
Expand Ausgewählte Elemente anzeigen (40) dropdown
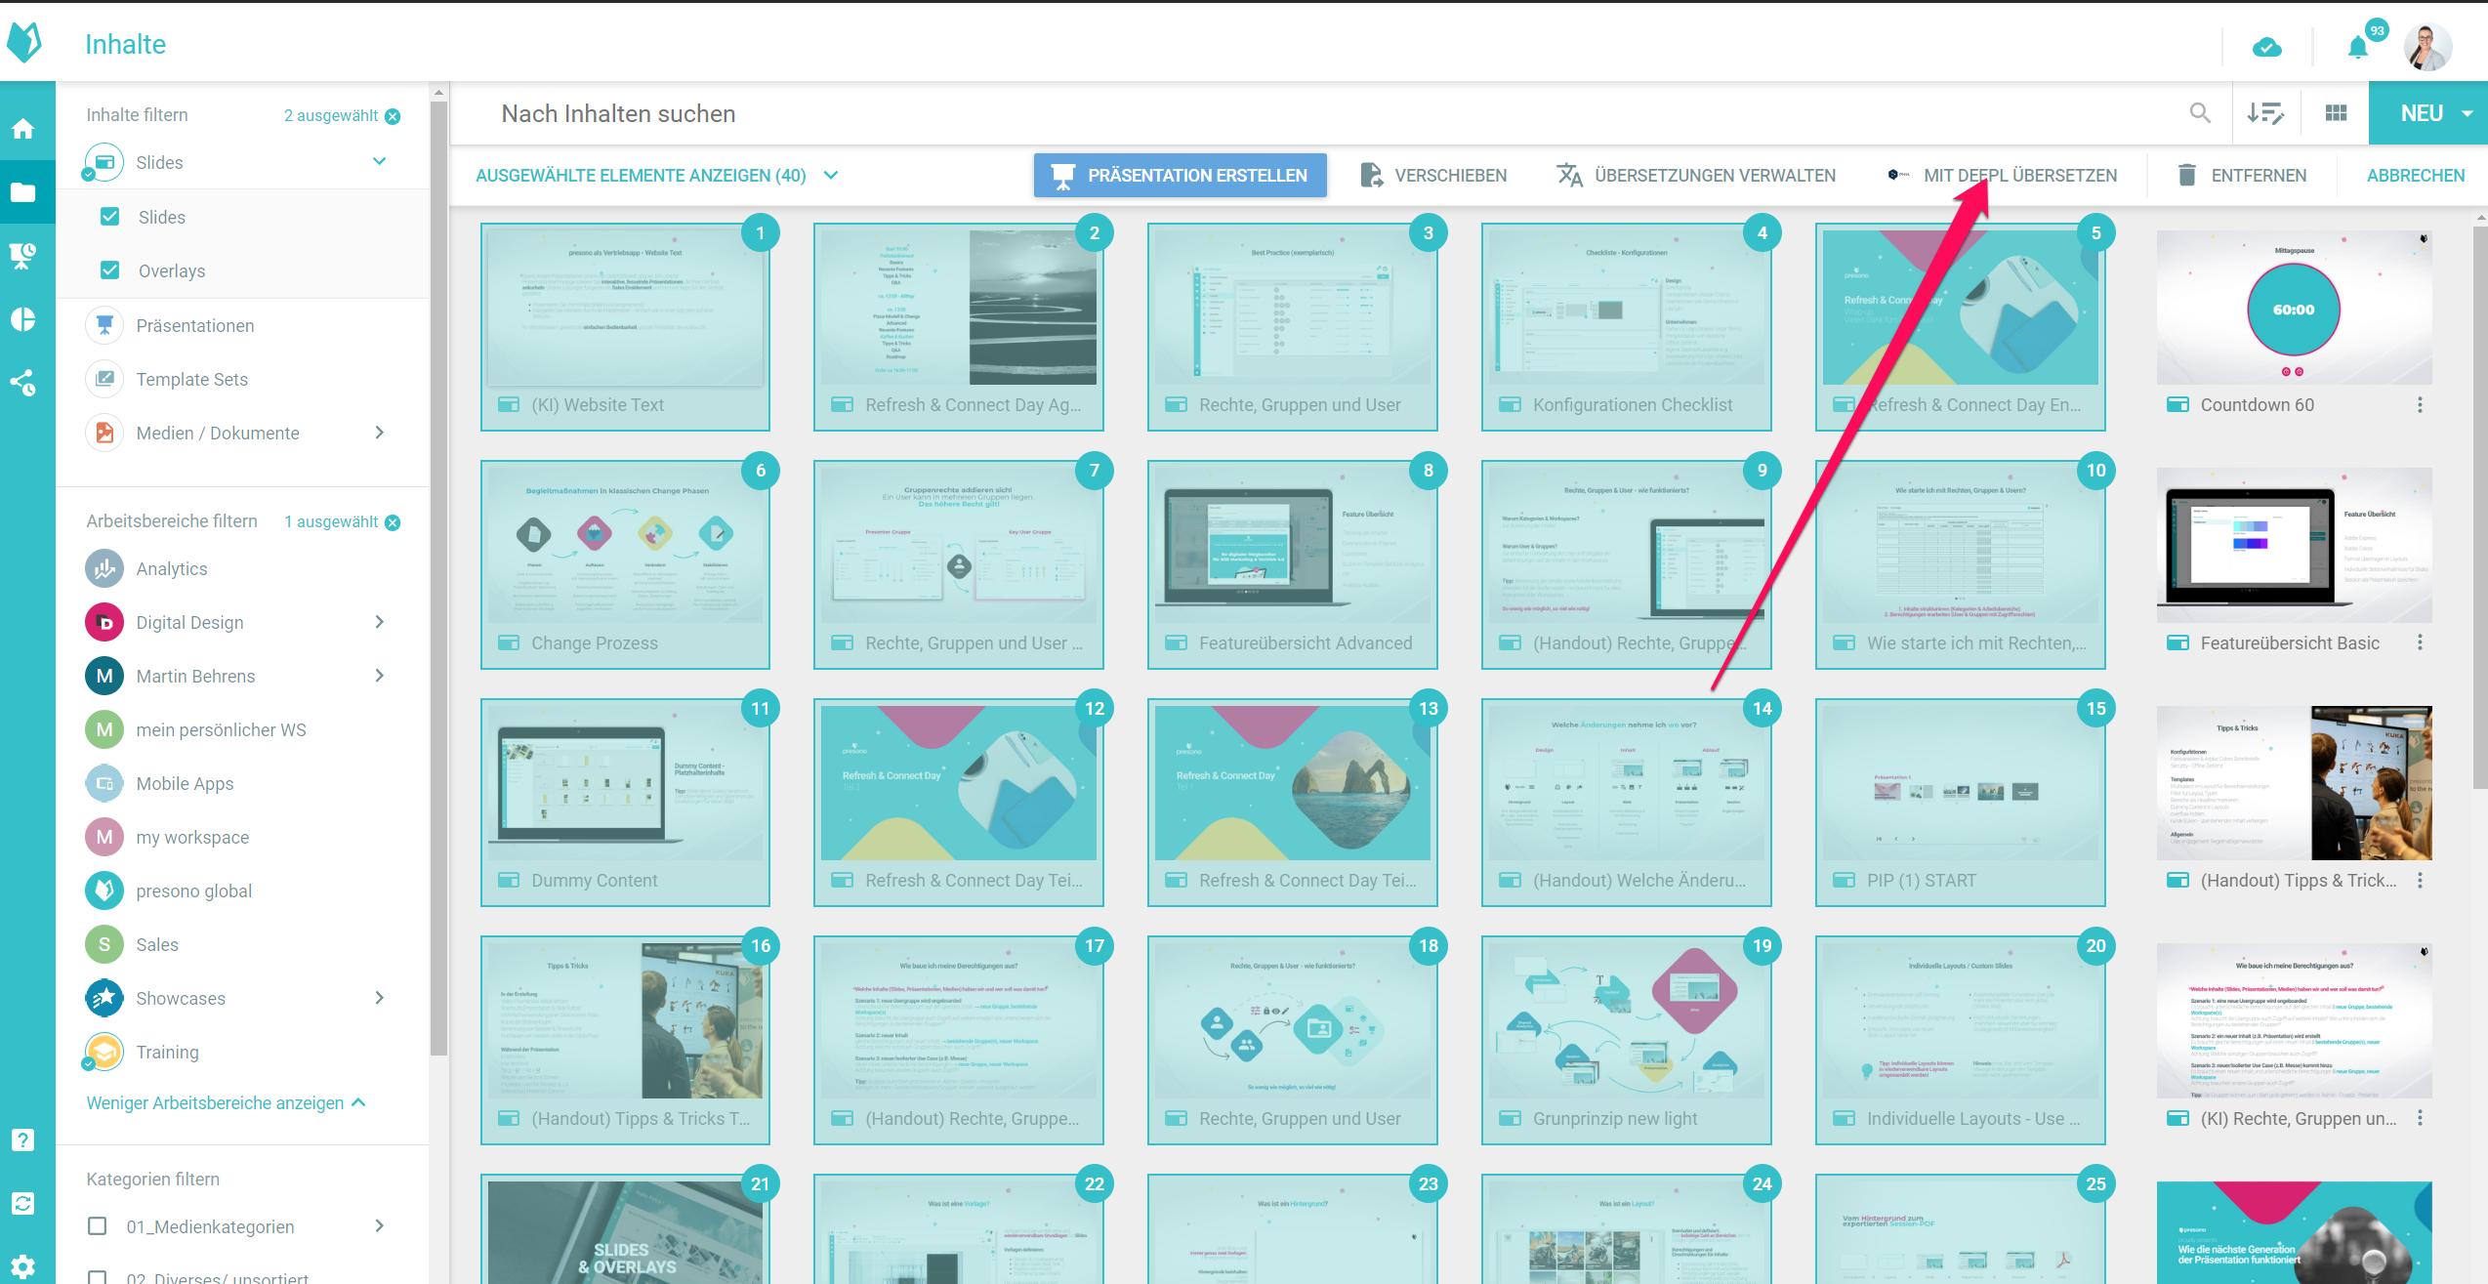(x=832, y=176)
